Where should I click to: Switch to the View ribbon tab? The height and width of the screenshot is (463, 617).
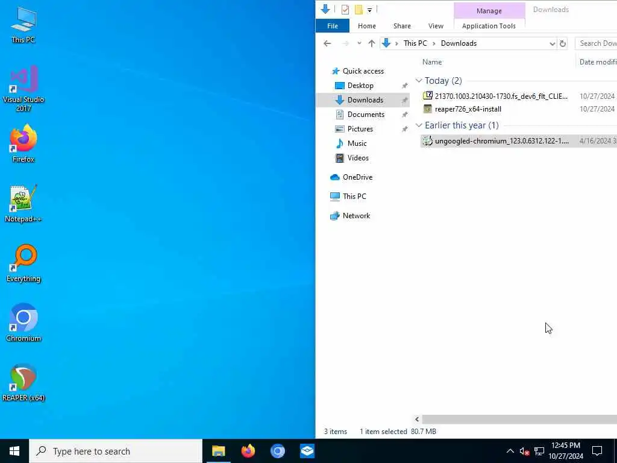coord(436,26)
